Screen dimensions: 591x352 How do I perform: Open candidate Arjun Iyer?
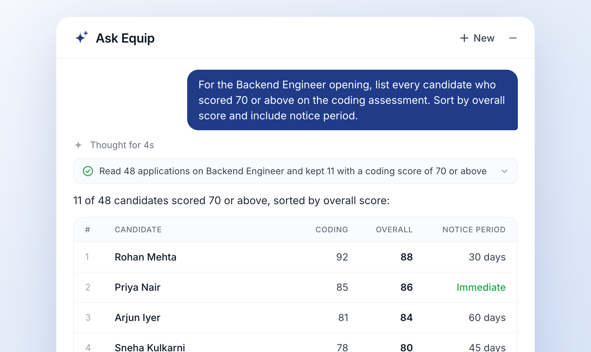coord(138,318)
